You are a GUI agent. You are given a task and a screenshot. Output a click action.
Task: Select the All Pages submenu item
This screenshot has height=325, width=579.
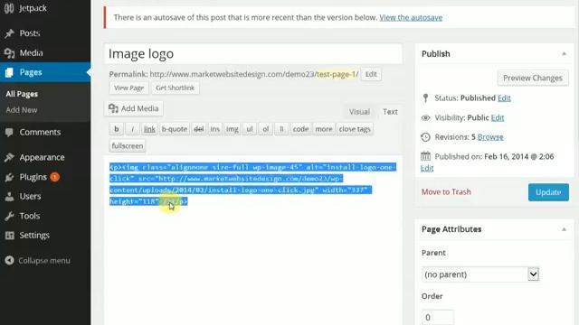[x=22, y=94]
